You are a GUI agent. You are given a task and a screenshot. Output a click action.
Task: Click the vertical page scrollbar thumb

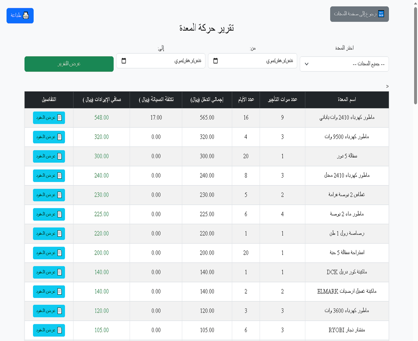pyautogui.click(x=415, y=56)
